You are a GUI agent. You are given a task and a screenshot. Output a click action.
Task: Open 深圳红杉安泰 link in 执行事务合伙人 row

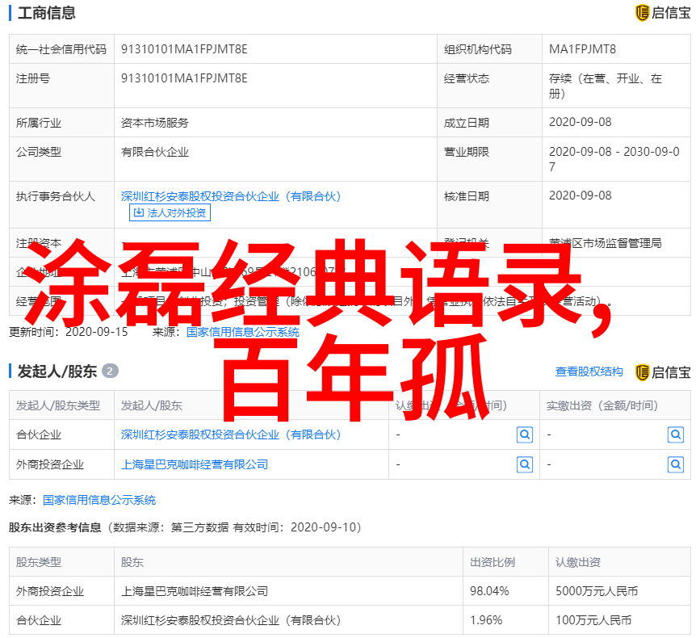(x=231, y=196)
